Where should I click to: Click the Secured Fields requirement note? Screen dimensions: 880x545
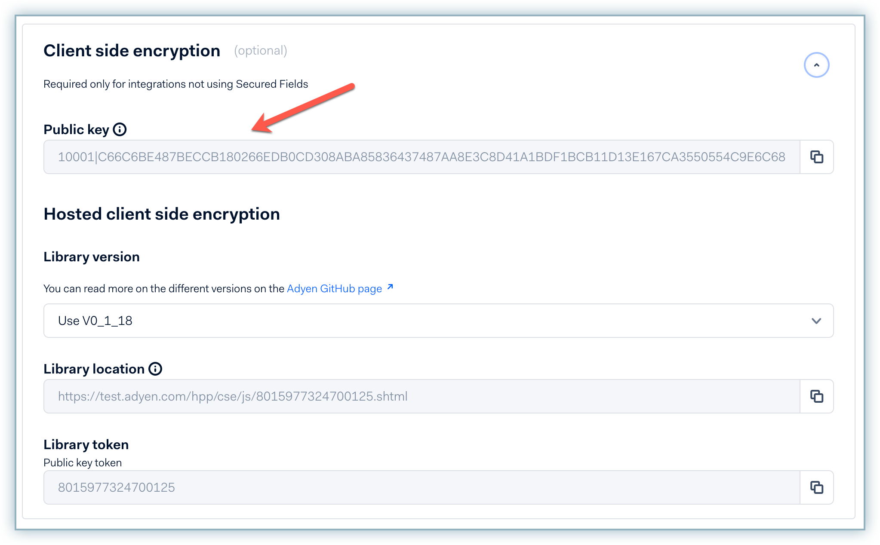coord(175,84)
